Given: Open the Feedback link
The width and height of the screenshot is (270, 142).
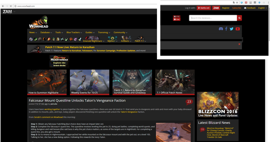Looking at the screenshot, I should tap(250, 8).
